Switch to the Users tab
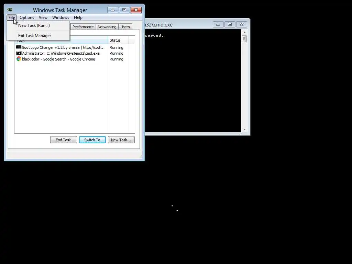The height and width of the screenshot is (264, 352). pos(125,27)
